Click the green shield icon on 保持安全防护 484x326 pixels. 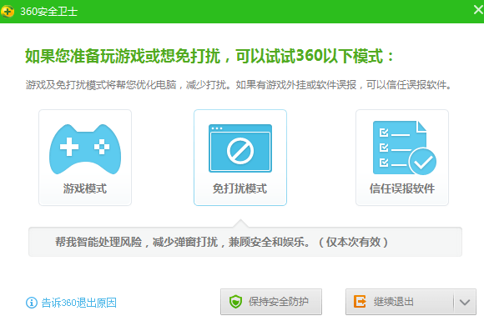click(235, 302)
